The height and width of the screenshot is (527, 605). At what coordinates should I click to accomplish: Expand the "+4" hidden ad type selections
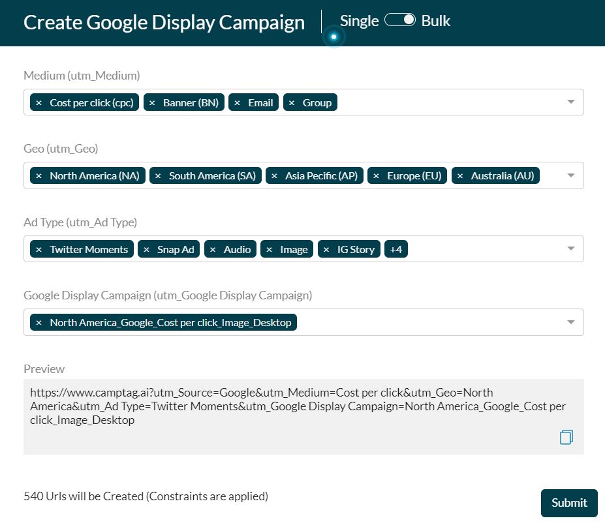(x=396, y=248)
